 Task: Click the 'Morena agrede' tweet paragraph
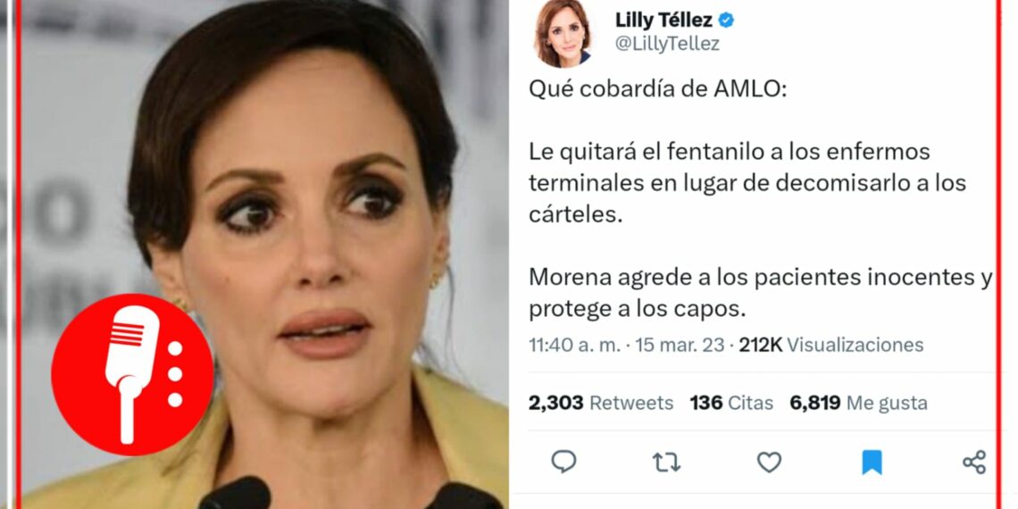761,294
